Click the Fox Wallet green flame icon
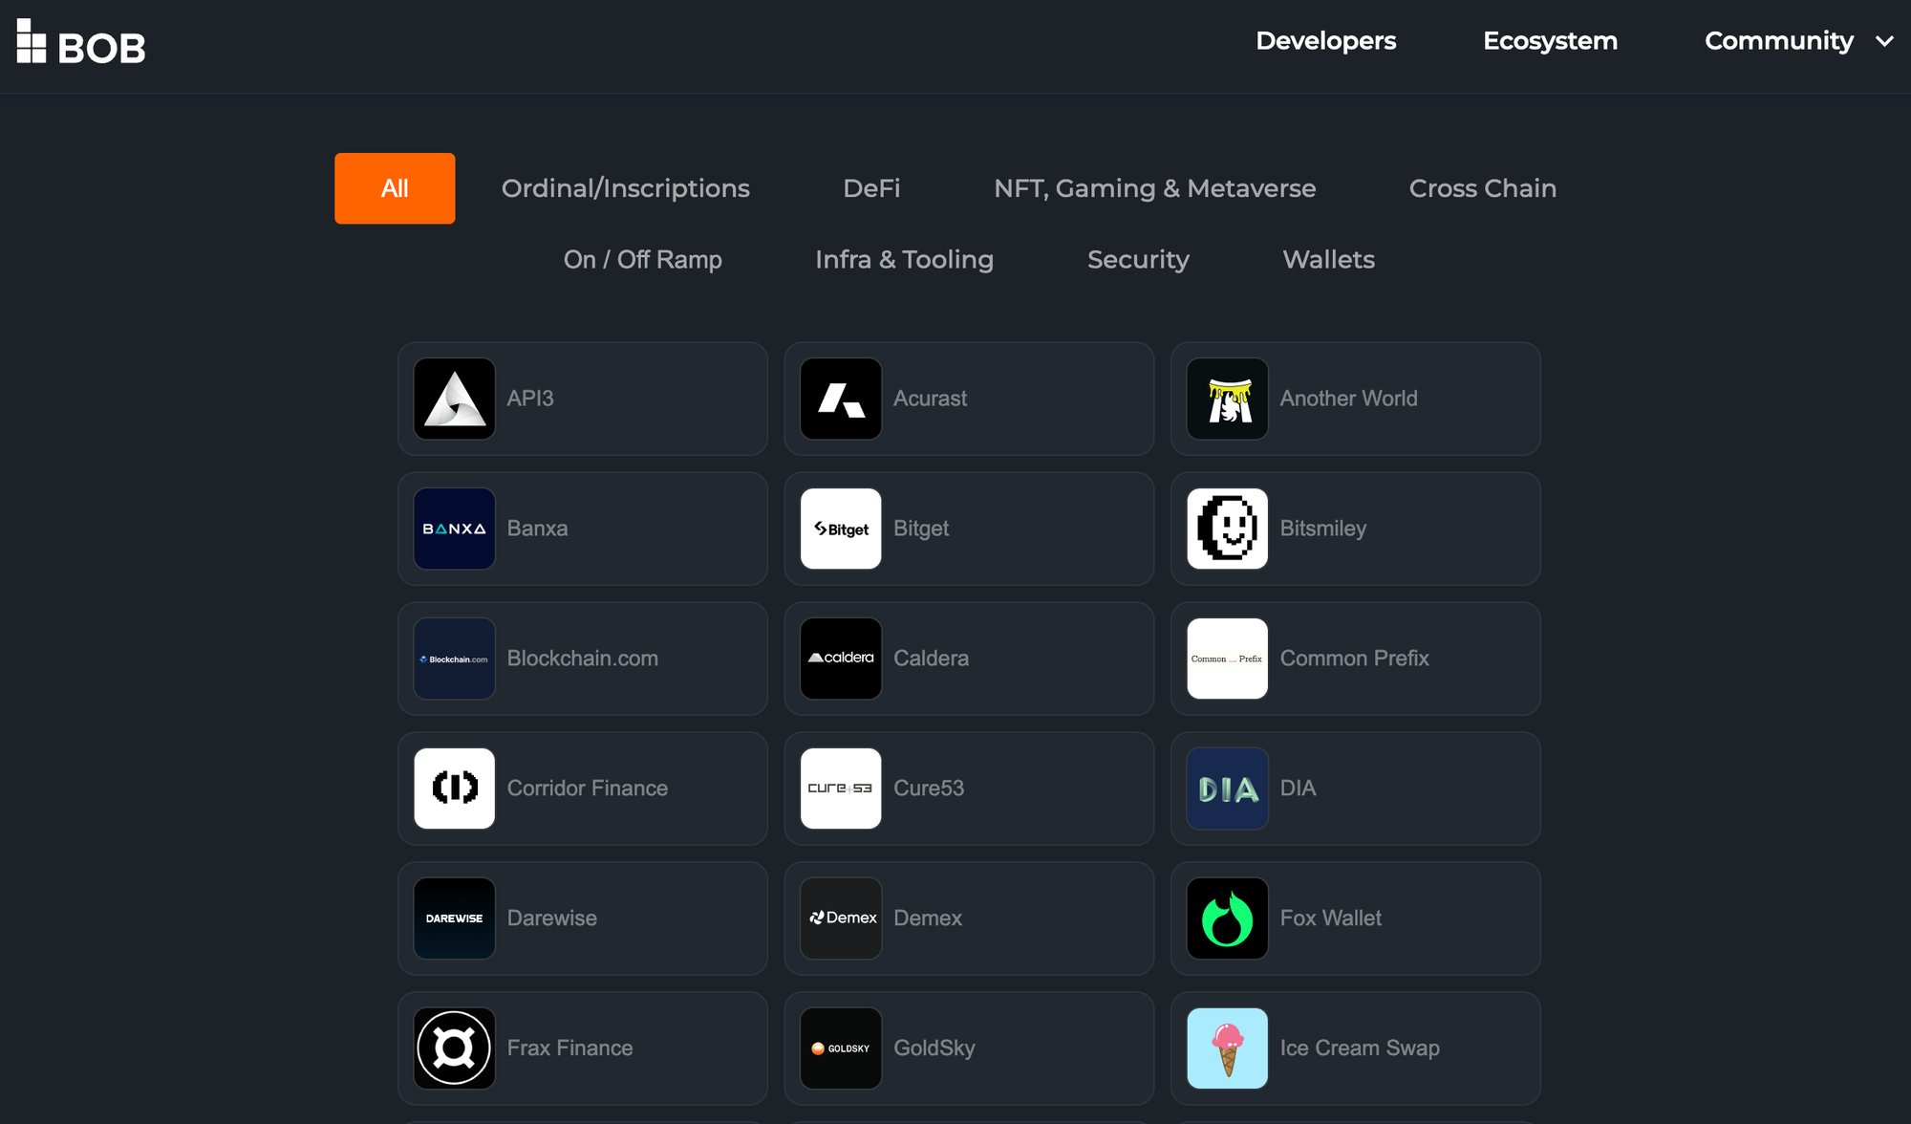This screenshot has height=1124, width=1911. [1227, 919]
